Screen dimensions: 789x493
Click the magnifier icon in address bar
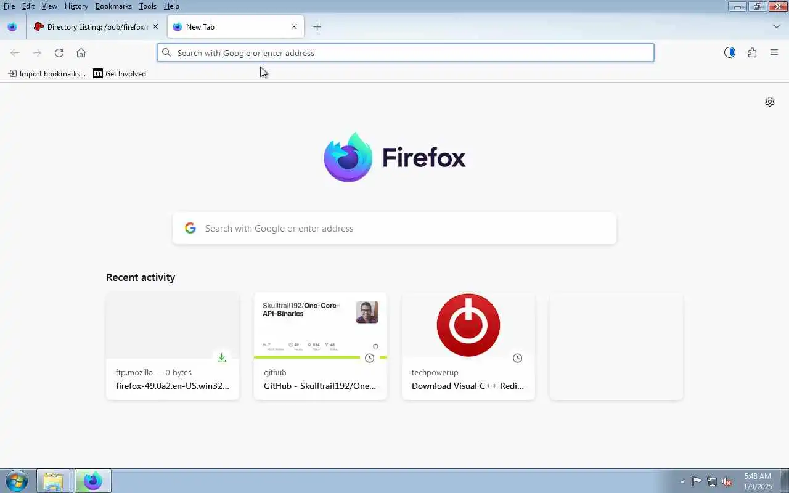(x=166, y=52)
